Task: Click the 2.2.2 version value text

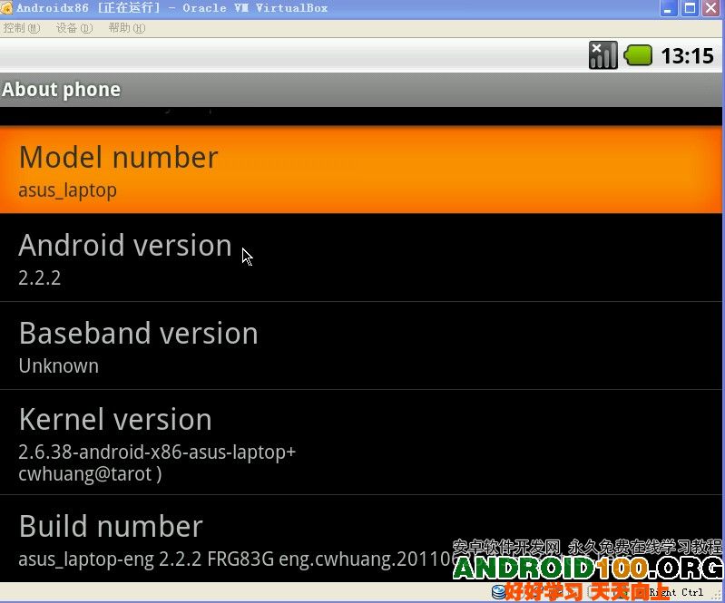Action: click(40, 277)
